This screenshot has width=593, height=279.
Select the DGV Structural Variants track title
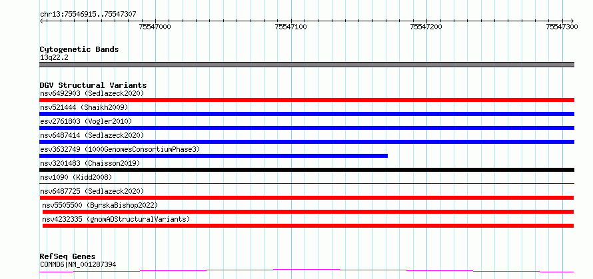[93, 85]
